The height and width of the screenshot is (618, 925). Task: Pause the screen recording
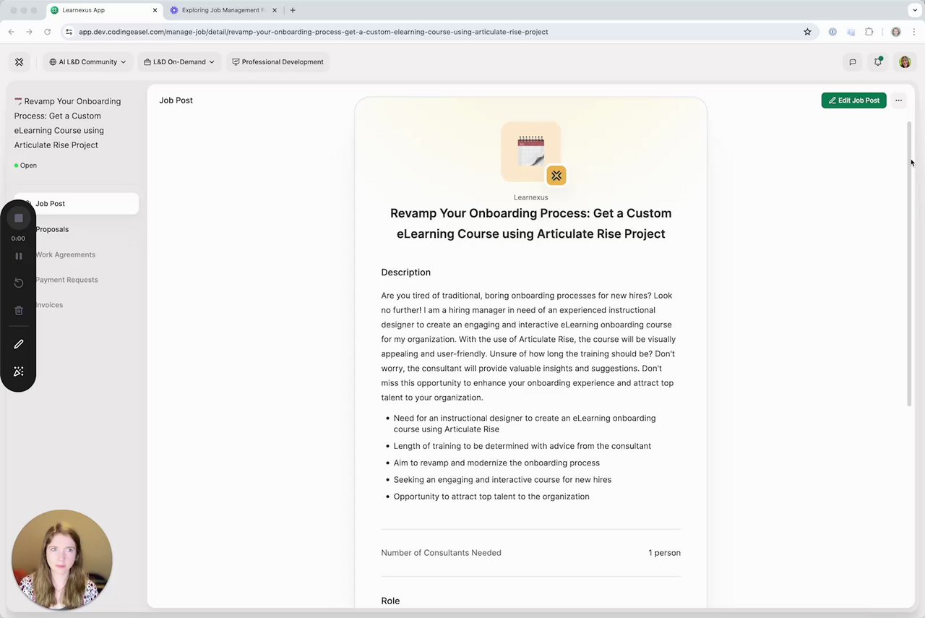pos(19,256)
